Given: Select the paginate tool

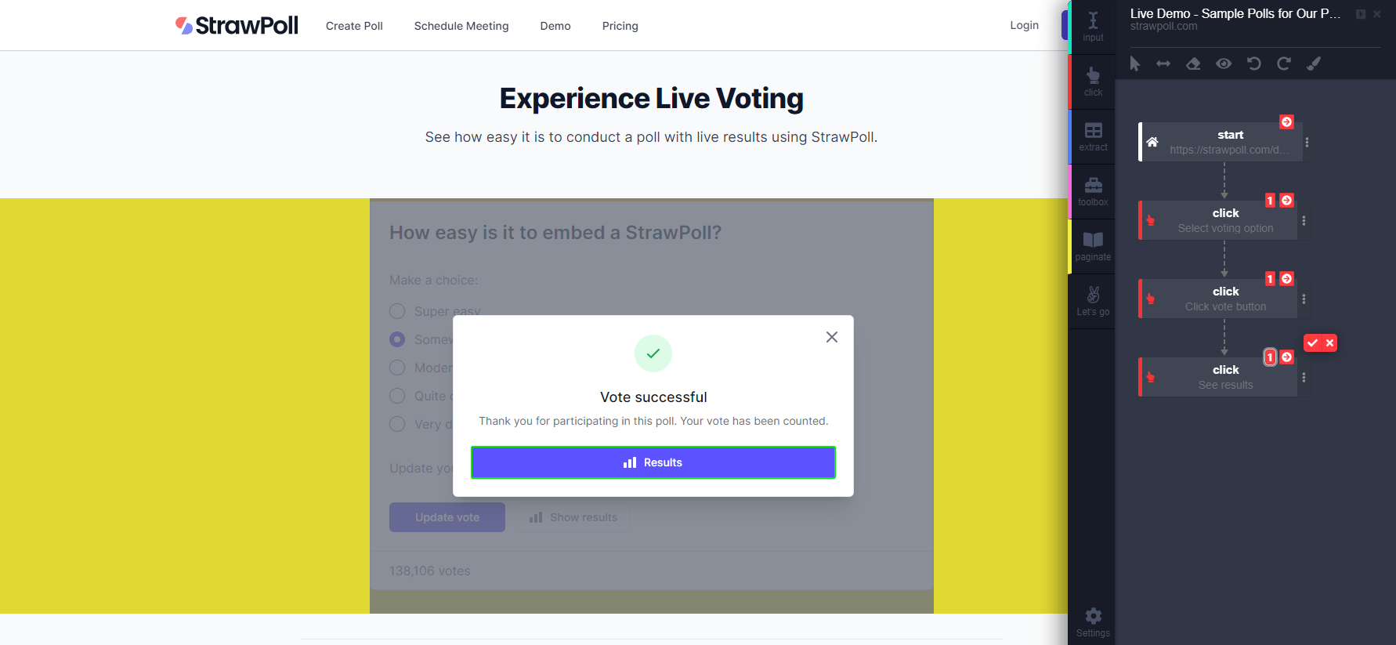Looking at the screenshot, I should pos(1092,245).
